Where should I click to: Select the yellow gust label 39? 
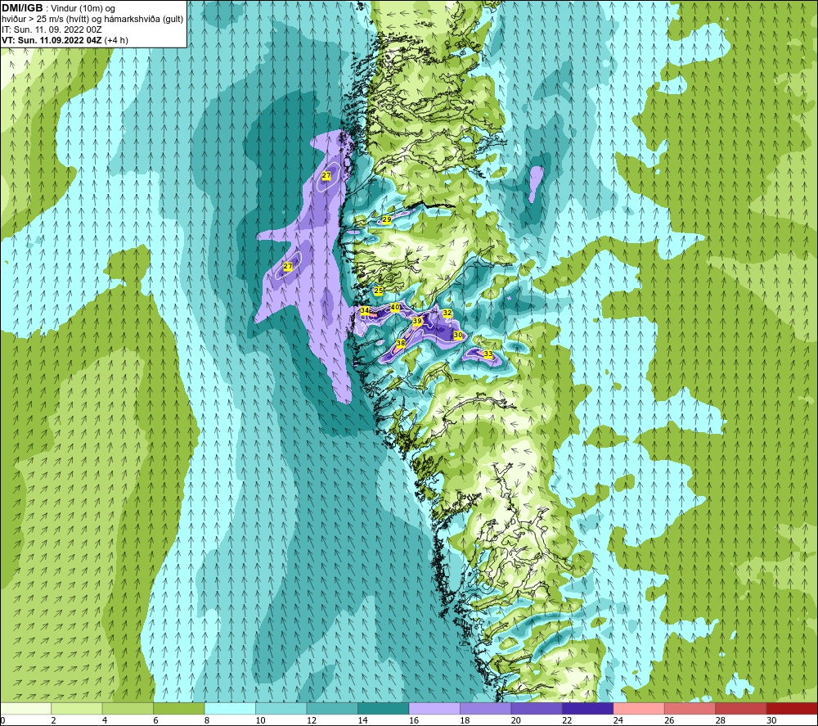[417, 321]
